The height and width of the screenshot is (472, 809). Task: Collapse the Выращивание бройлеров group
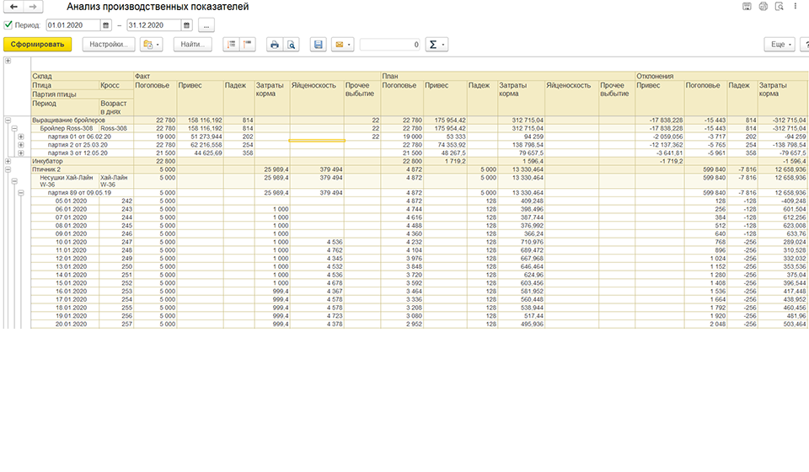[8, 121]
